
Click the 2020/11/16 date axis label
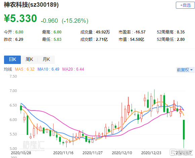pos(63,153)
